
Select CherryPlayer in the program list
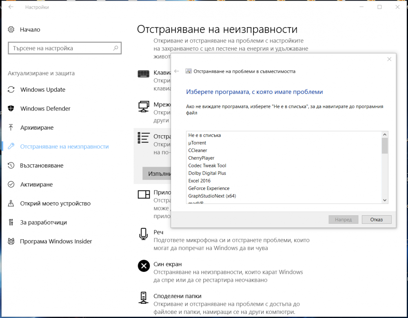201,158
